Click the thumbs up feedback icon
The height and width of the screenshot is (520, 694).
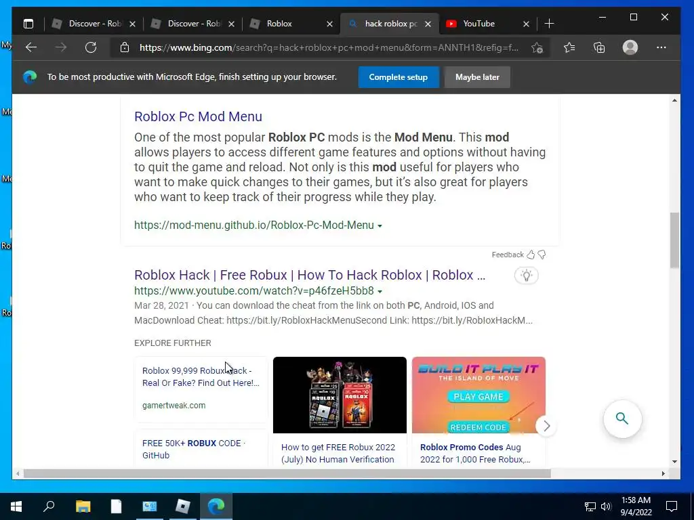(x=531, y=255)
